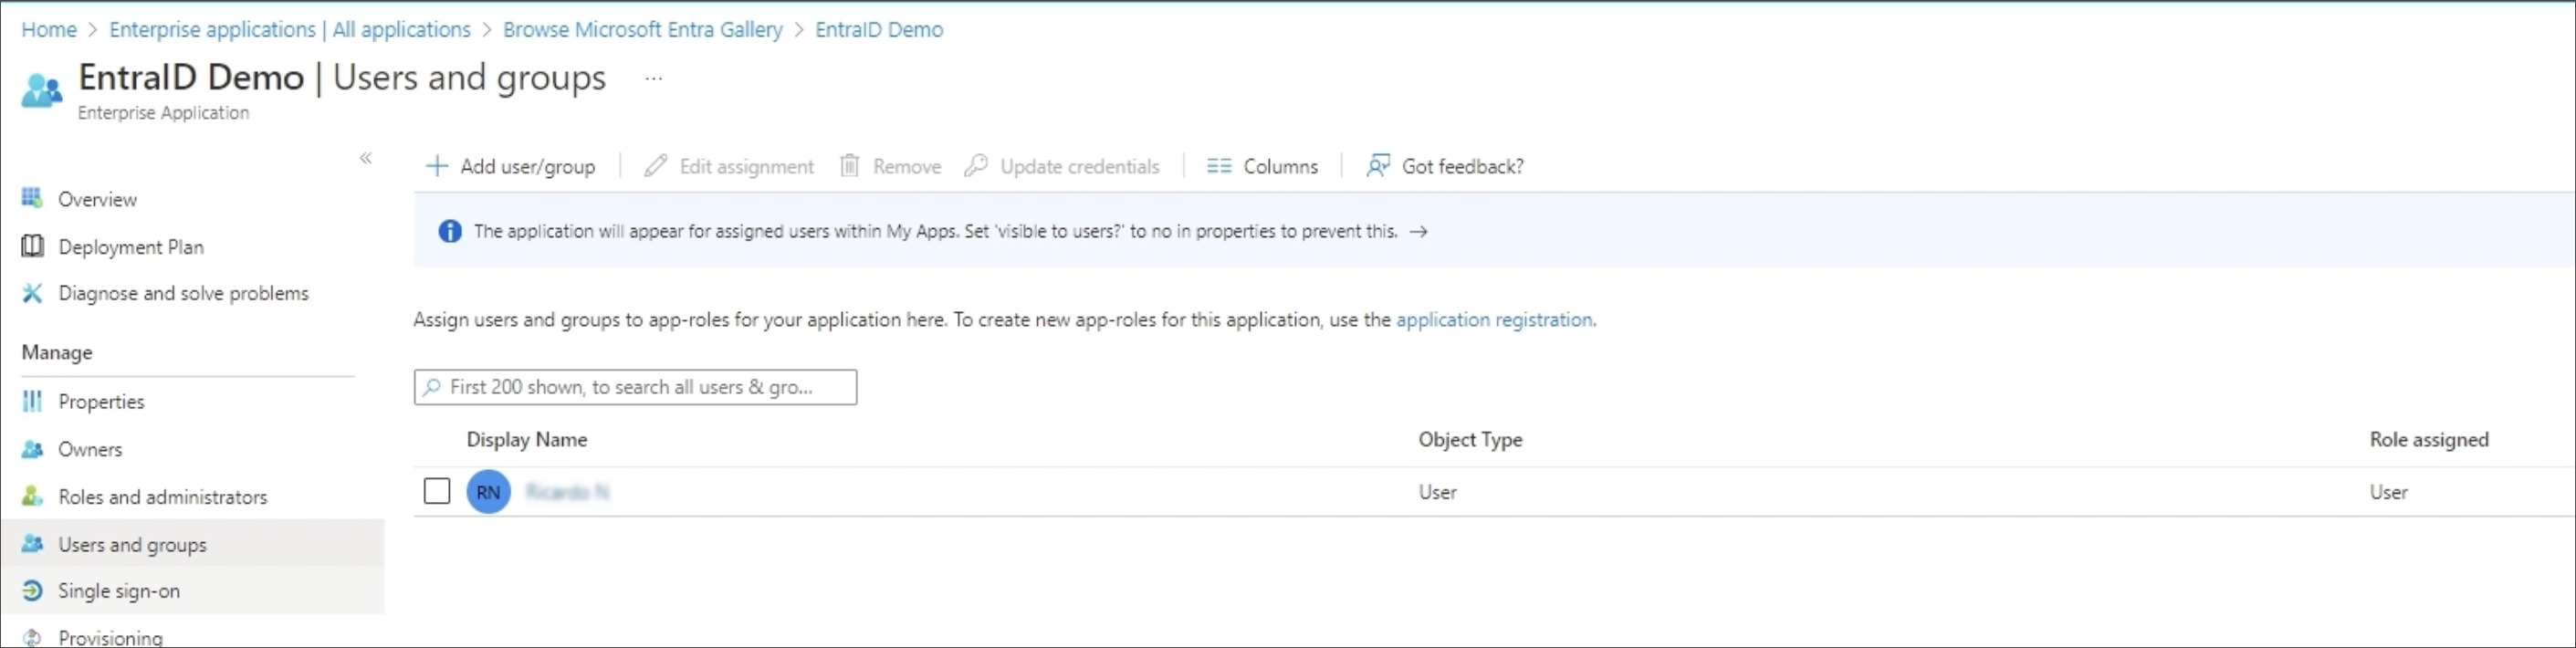Follow the arrow in the info banner
Screen dimensions: 2576x648
[x=1418, y=231]
